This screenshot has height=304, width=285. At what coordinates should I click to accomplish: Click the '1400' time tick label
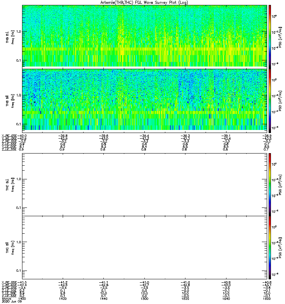point(22,299)
